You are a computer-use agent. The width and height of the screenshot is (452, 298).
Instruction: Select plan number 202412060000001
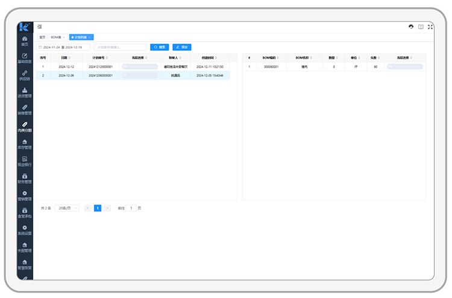[x=101, y=75]
